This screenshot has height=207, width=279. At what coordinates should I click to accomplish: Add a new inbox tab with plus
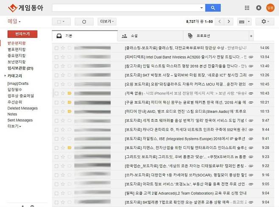pos(251,36)
